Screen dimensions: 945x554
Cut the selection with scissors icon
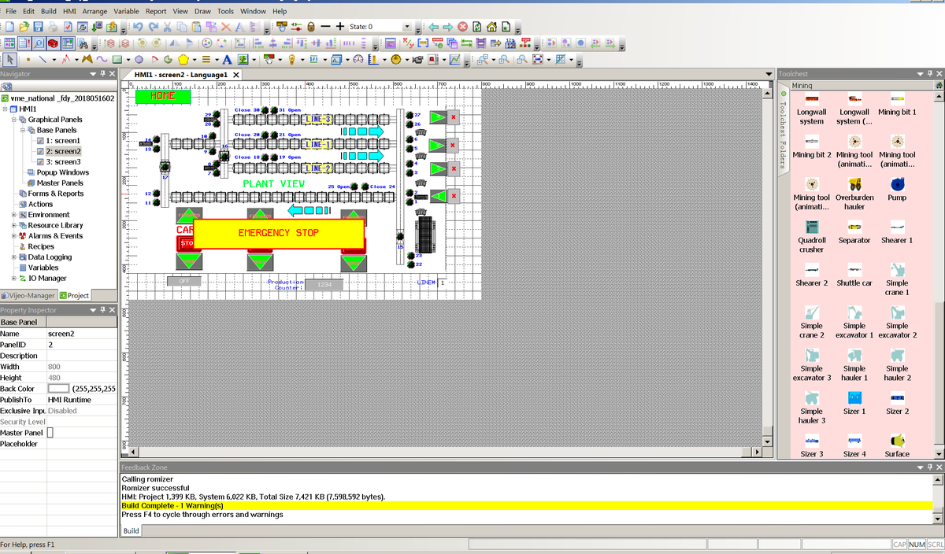[x=167, y=27]
